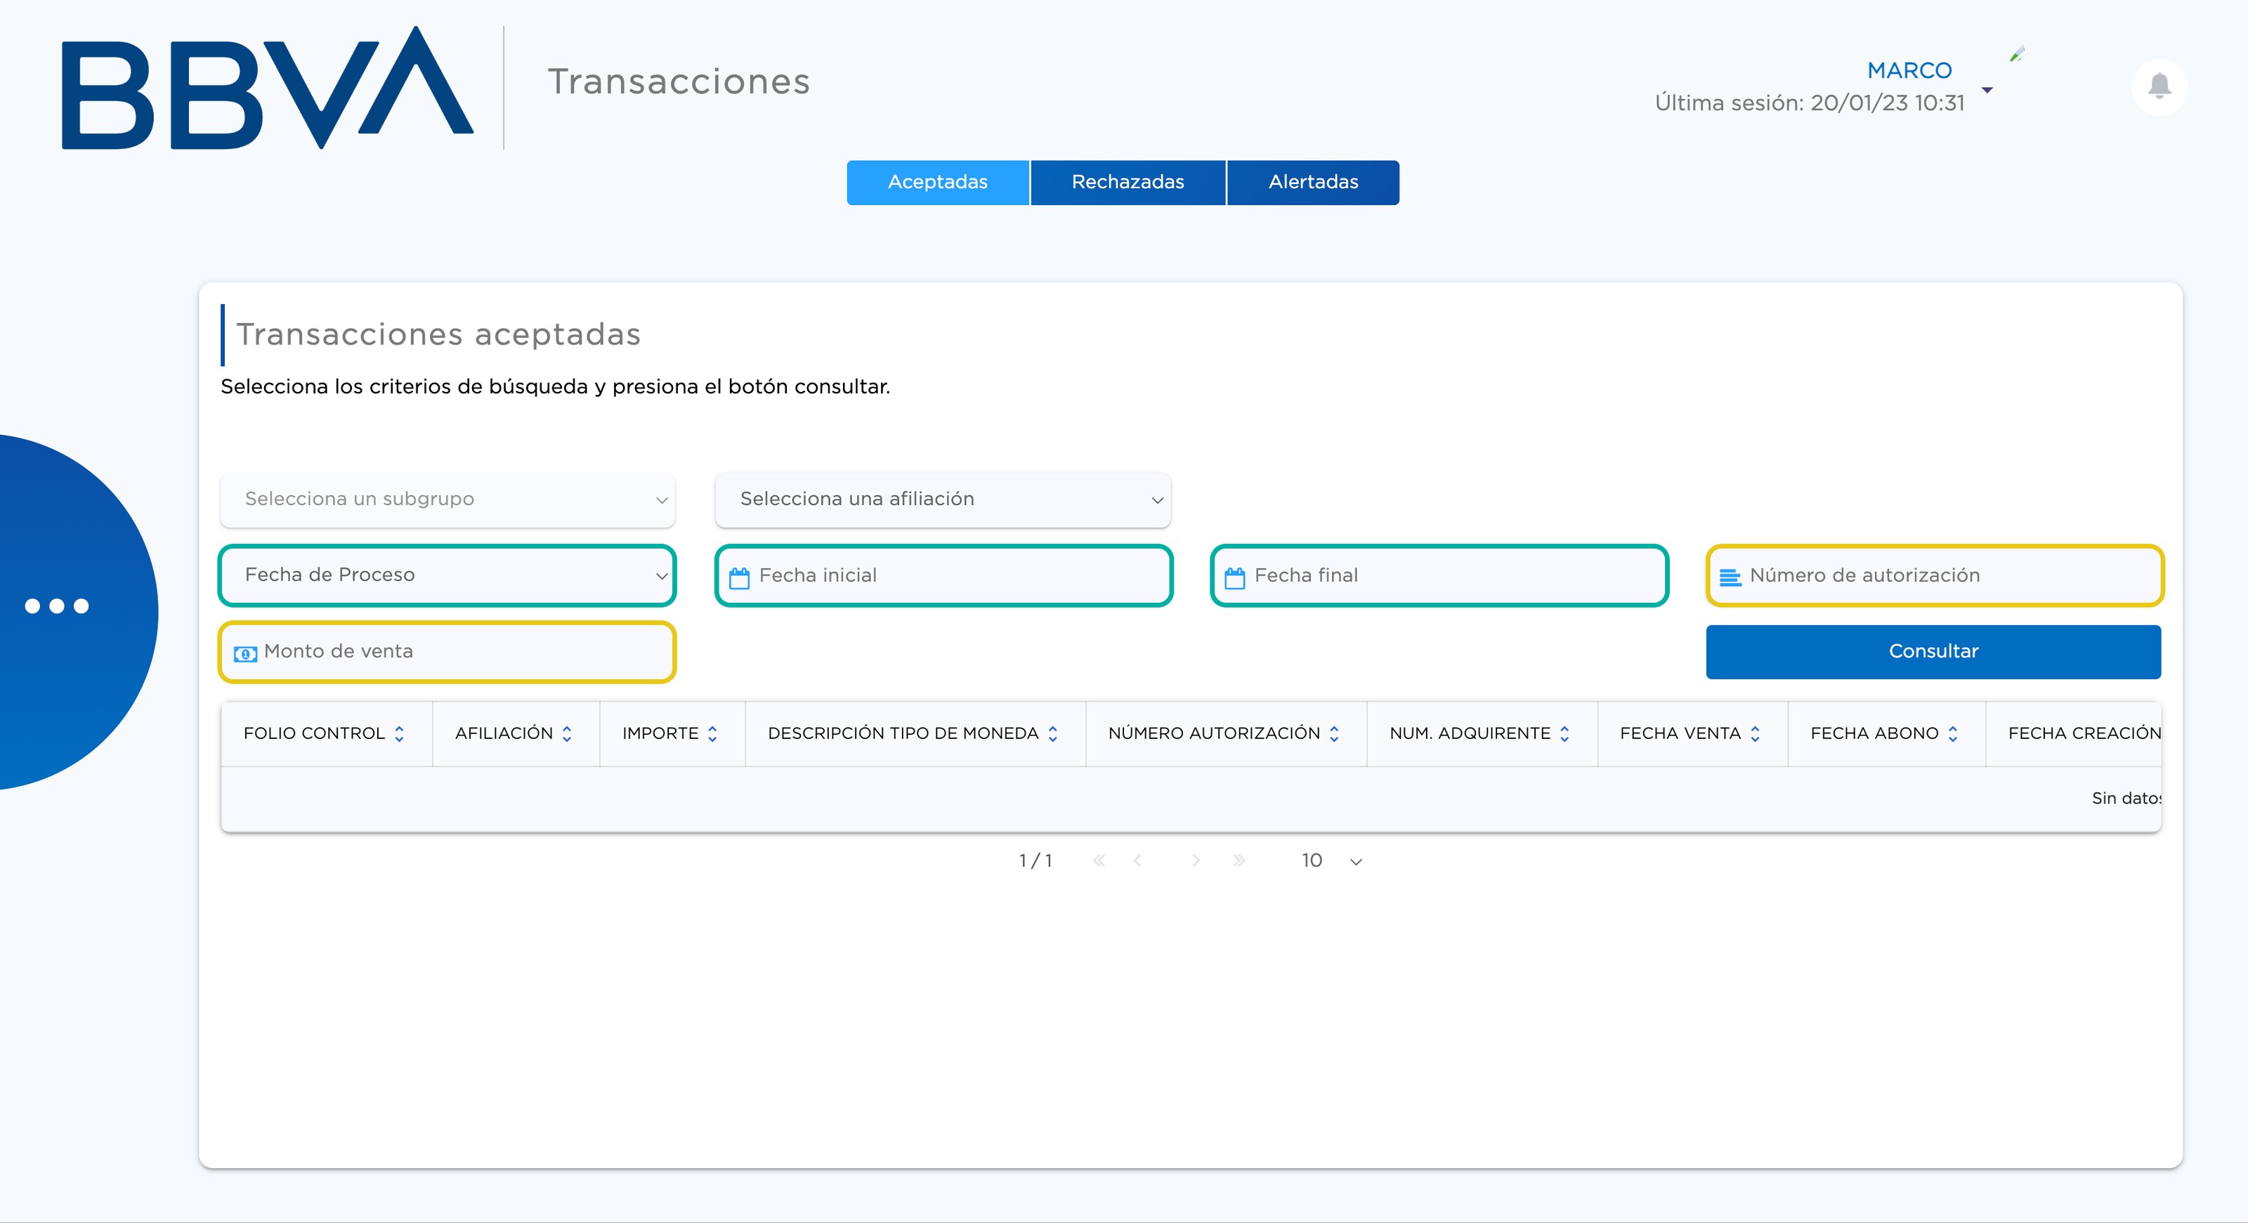Viewport: 2248px width, 1223px height.
Task: Jump to last page double arrow
Action: (1239, 861)
